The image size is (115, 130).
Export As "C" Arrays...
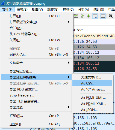tap(92, 89)
